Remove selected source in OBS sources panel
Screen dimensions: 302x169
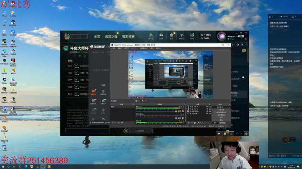click(192, 123)
